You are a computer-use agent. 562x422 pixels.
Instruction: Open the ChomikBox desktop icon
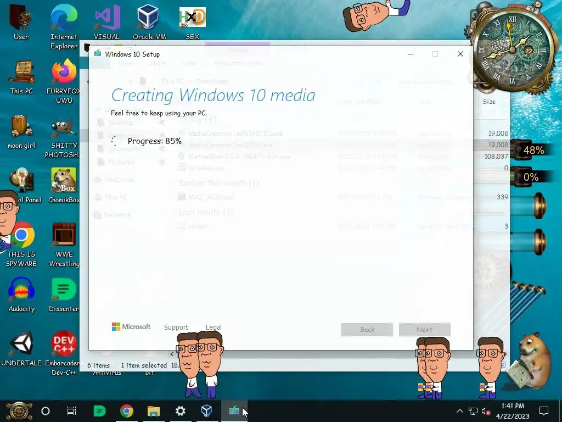pos(64,186)
